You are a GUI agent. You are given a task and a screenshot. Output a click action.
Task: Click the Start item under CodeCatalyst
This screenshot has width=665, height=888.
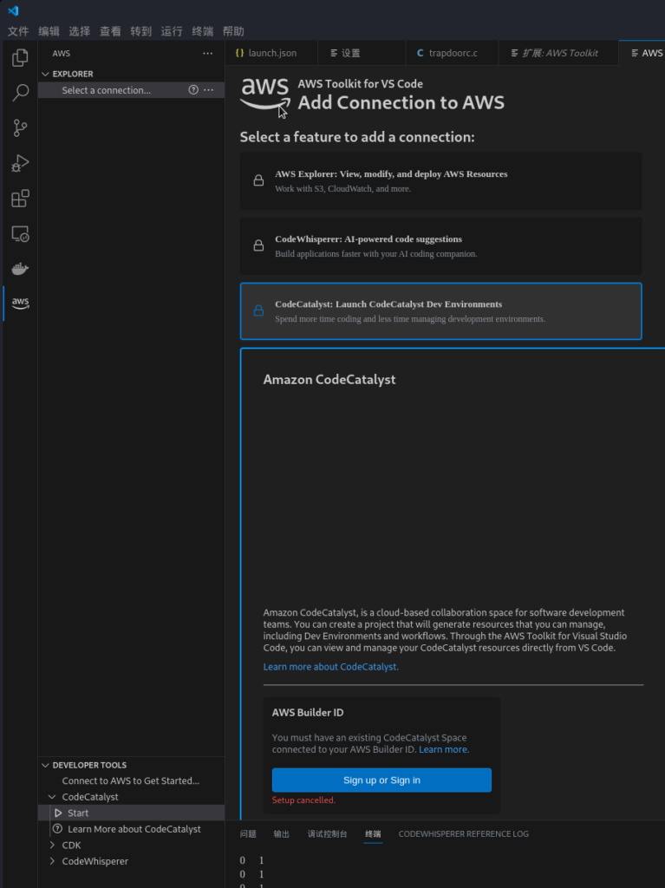point(131,813)
